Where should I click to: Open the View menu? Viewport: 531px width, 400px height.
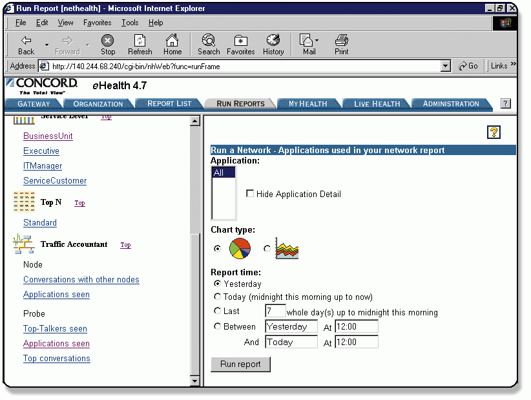[65, 23]
